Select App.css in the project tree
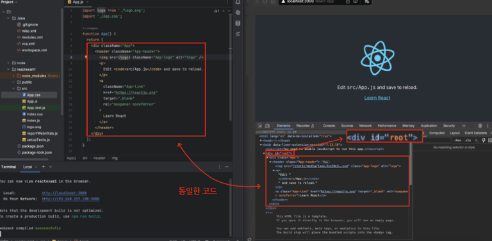This screenshot has width=492, height=241. [29, 95]
